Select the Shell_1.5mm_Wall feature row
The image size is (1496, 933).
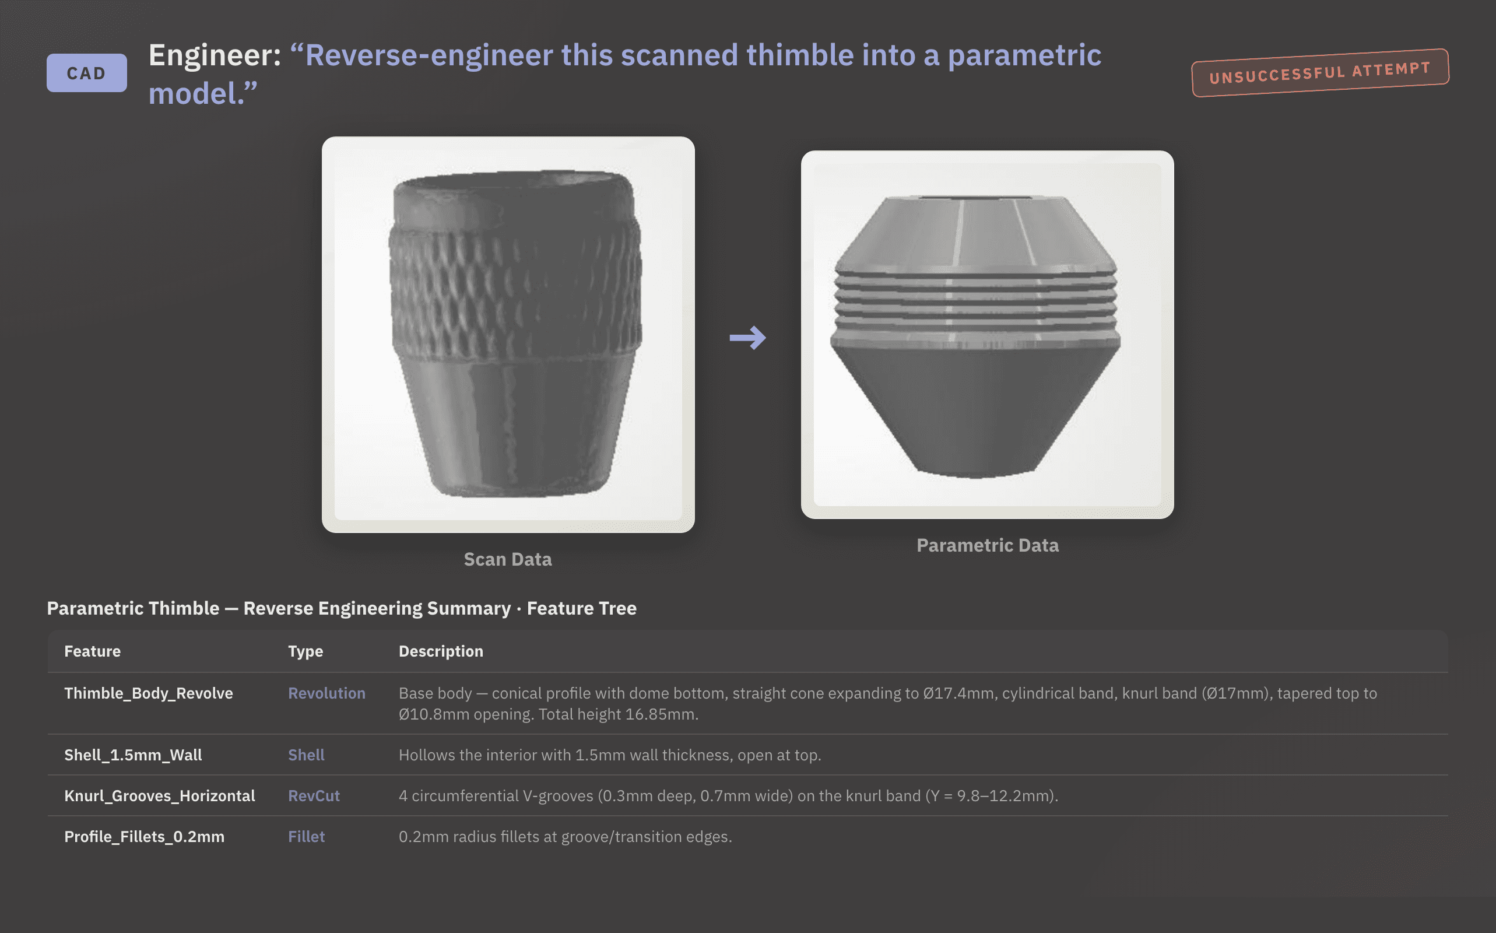point(747,755)
